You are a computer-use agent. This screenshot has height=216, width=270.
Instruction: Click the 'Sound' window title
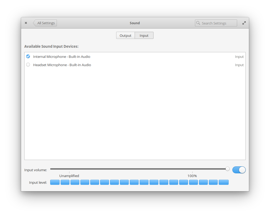[x=135, y=23]
